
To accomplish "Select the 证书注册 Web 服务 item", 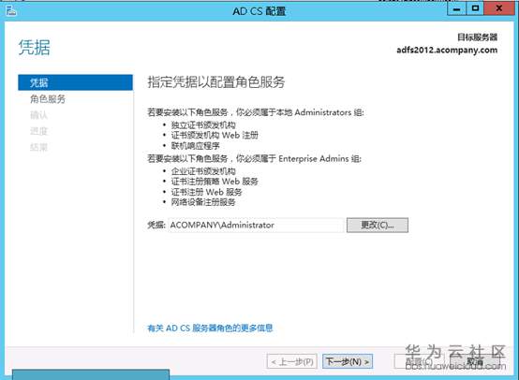I will pos(206,192).
